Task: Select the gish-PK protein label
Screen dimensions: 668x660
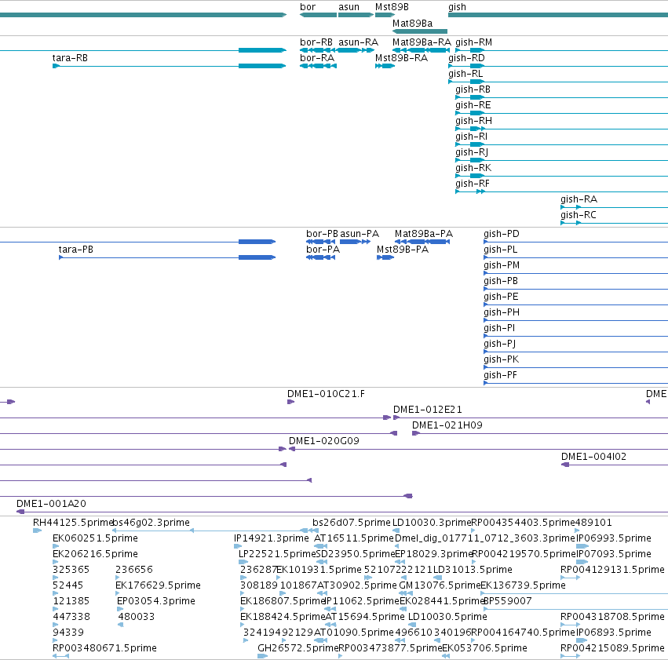Action: tap(501, 359)
